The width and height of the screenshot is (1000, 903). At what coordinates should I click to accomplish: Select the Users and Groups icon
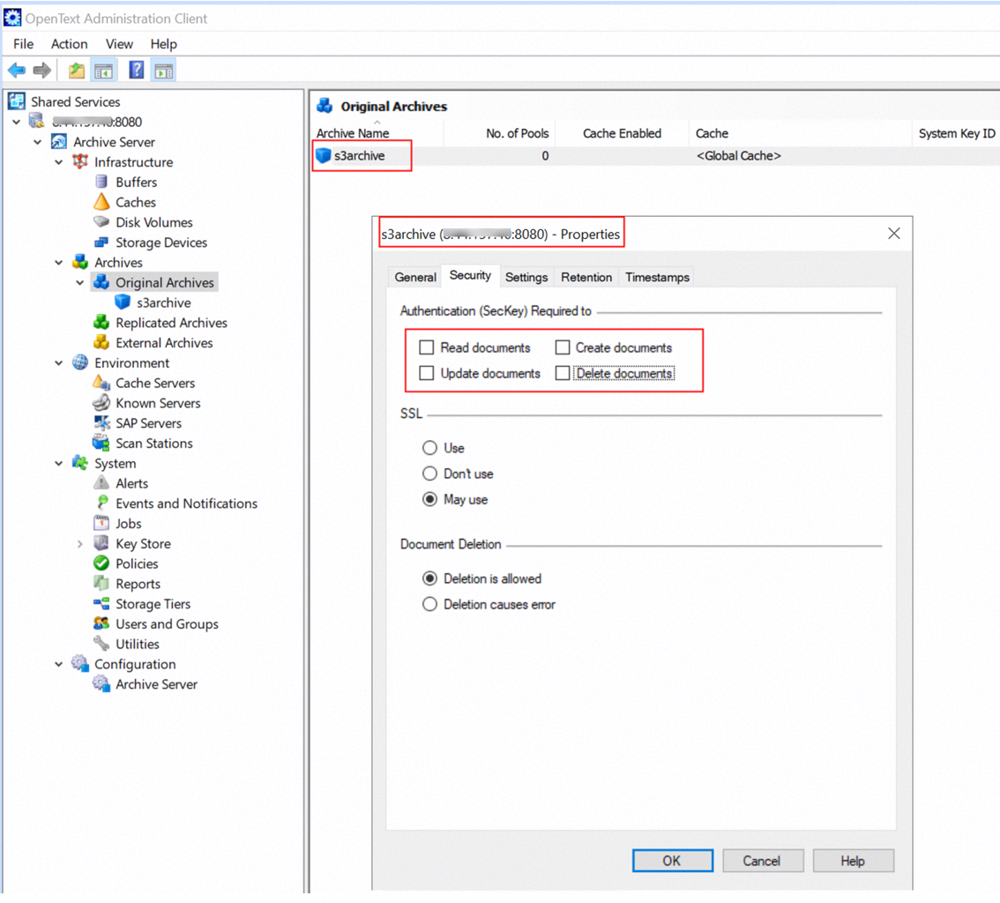click(x=101, y=623)
